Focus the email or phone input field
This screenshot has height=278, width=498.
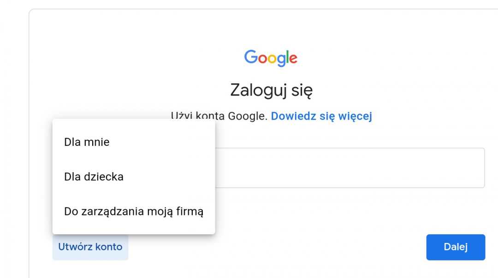click(x=350, y=168)
